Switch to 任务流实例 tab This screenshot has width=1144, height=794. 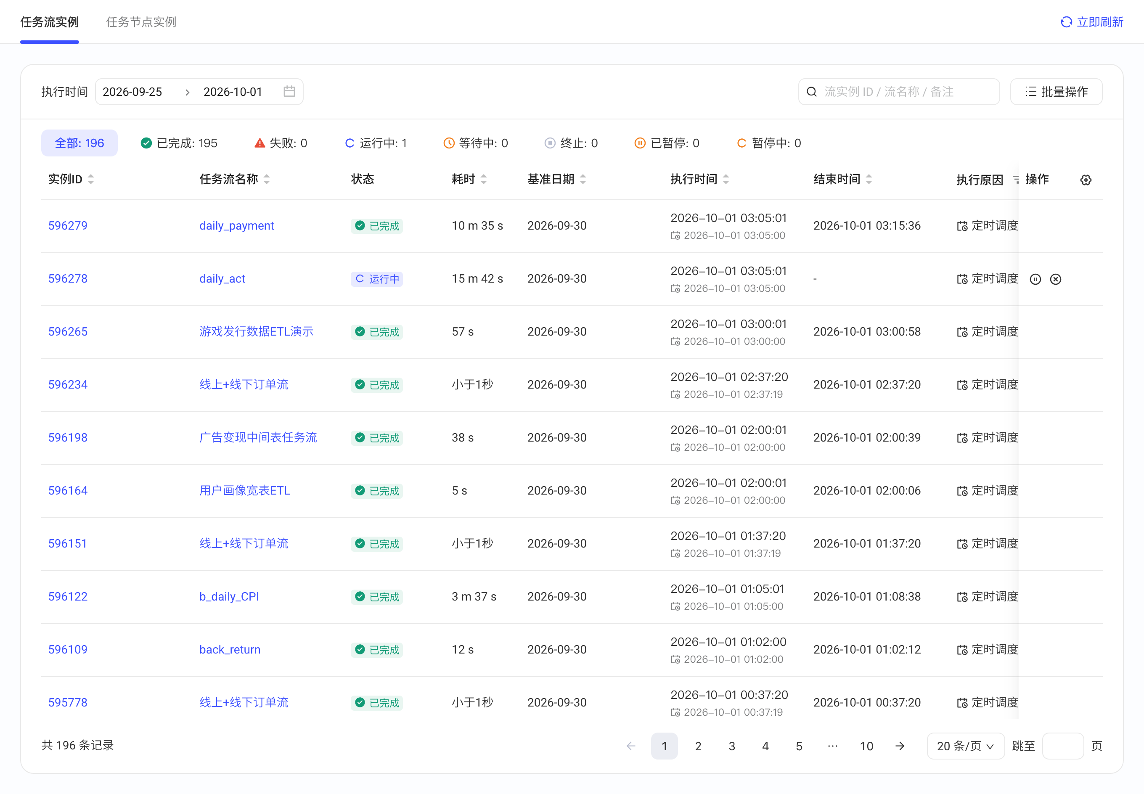pyautogui.click(x=49, y=22)
